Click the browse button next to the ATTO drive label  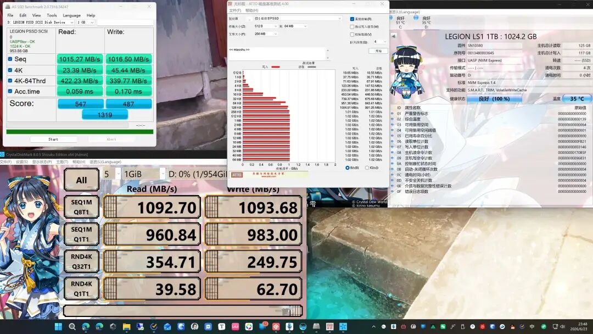pos(249,19)
